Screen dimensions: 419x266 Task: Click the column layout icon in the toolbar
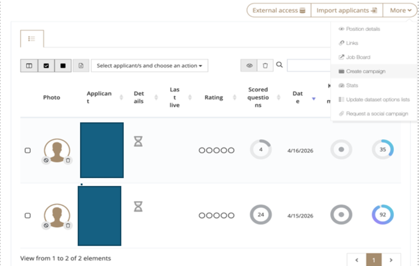tap(29, 66)
